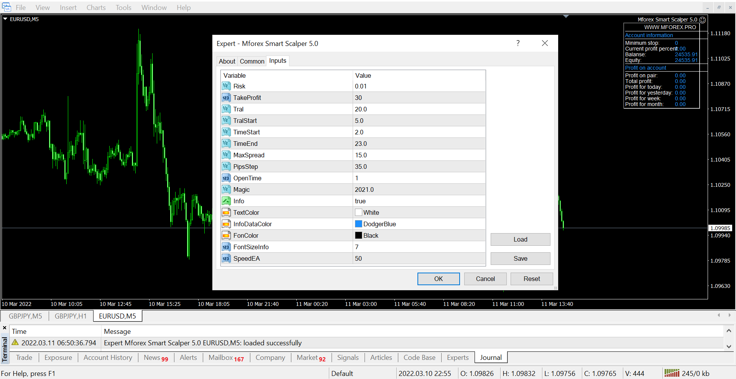Click the Info boolean type icon
The width and height of the screenshot is (736, 379).
pyautogui.click(x=226, y=201)
